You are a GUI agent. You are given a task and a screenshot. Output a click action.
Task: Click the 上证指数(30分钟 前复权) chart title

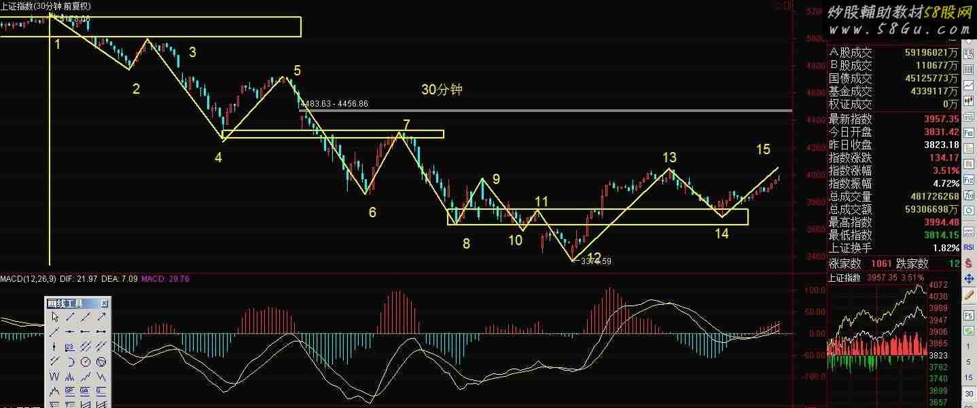point(46,6)
